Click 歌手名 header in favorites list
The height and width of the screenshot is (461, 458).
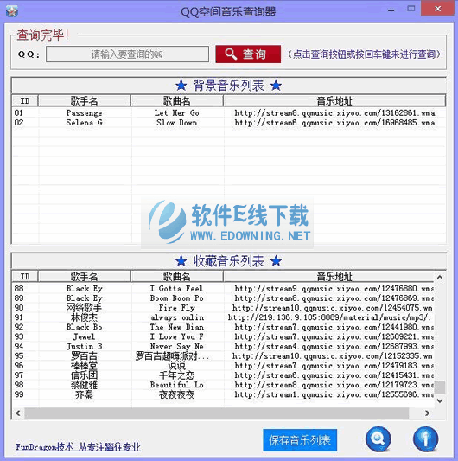pos(85,277)
